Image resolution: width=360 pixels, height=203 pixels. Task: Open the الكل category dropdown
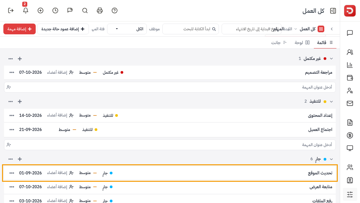click(x=127, y=29)
